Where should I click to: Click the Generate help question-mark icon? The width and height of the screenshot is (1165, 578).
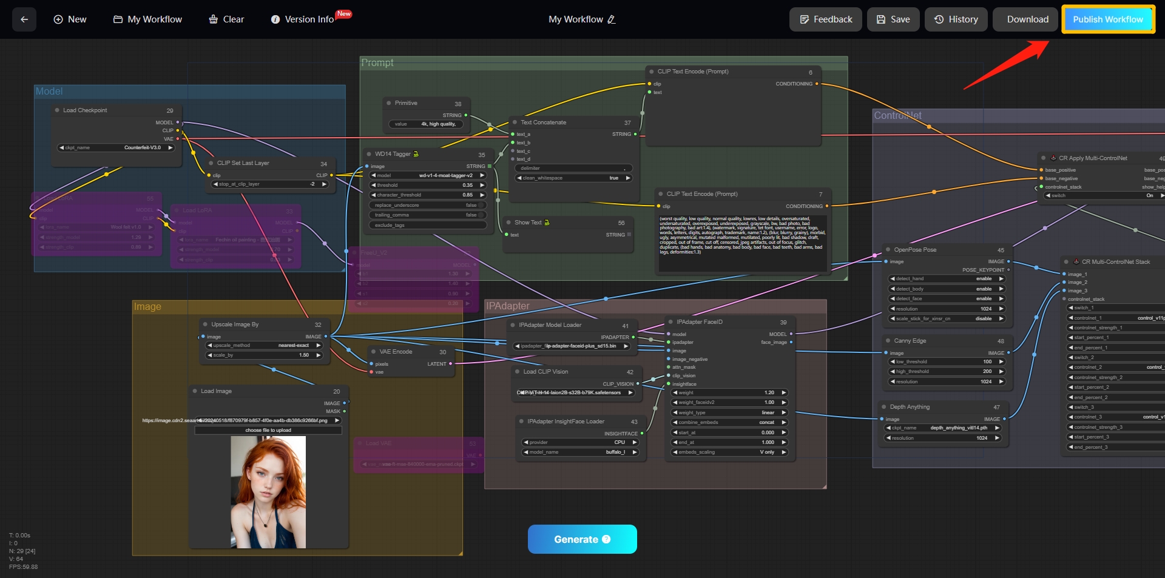(606, 539)
